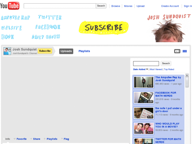Click Josh Sundquist channel name text
The image size is (192, 144).
25,49
